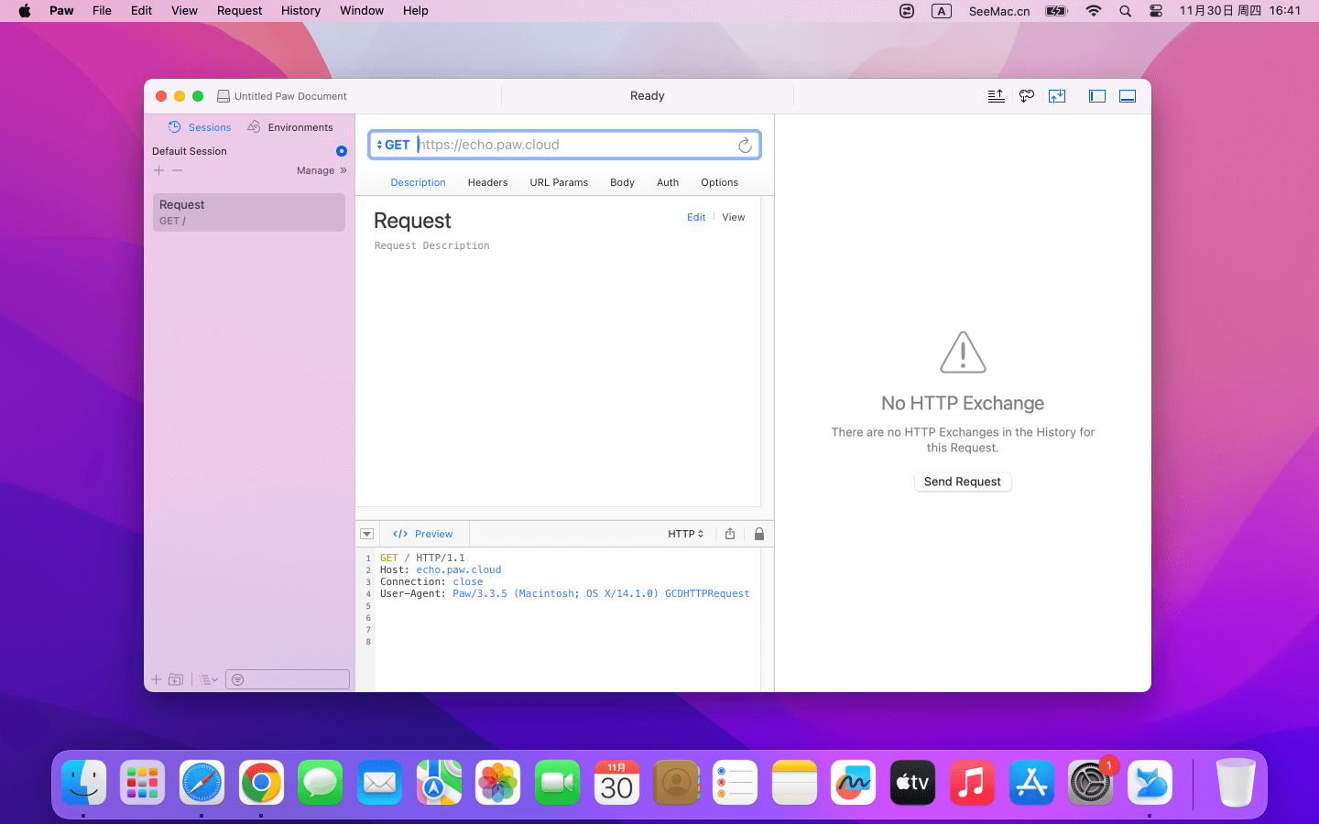
Task: Click the Untitled Paw Document title
Action: (x=290, y=96)
